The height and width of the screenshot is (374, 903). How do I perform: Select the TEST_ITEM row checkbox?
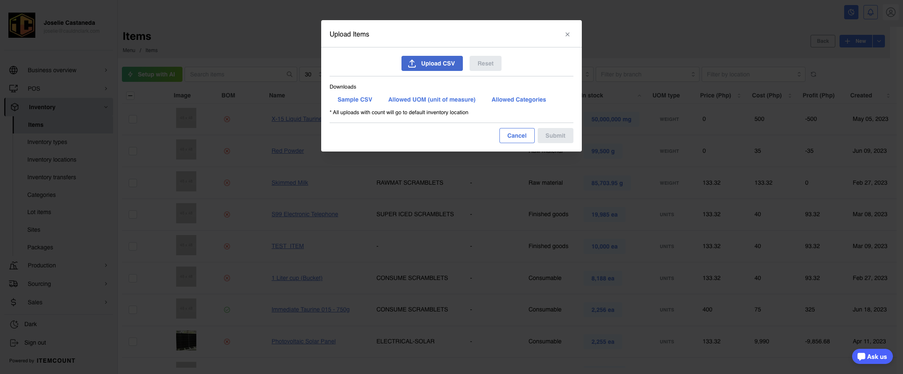click(133, 246)
